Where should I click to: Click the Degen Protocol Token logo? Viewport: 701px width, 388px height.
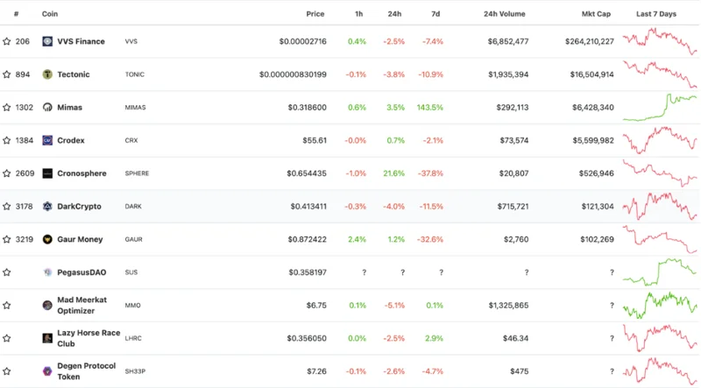pos(47,371)
